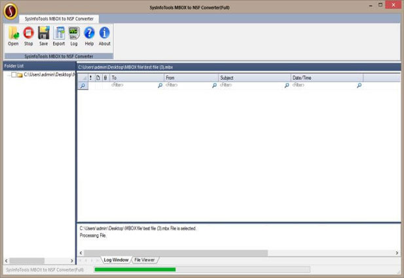Click the 'Processing File' log line
Image resolution: width=404 pixels, height=278 pixels.
93,235
